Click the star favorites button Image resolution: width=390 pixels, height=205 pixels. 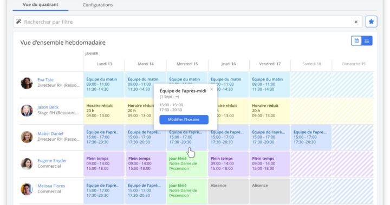[372, 22]
